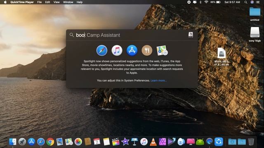The height and width of the screenshot is (148, 264).
Task: Select the Win10_1903 ISO file on the desktop
Action: [222, 57]
